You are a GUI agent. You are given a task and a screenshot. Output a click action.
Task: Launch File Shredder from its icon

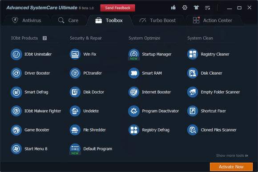(75, 130)
